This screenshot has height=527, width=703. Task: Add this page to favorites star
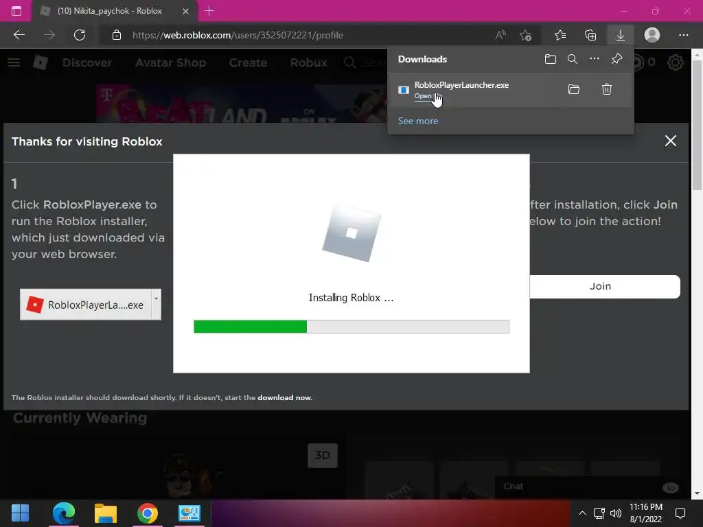[525, 35]
